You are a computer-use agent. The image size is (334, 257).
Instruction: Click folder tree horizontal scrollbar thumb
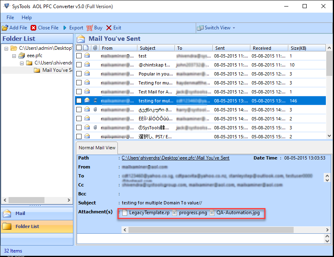[27, 200]
